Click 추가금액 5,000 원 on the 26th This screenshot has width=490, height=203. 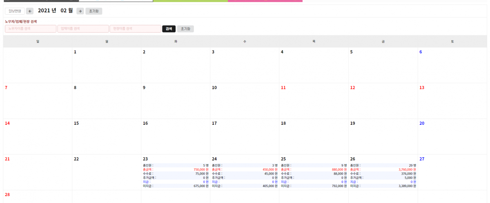(x=383, y=178)
